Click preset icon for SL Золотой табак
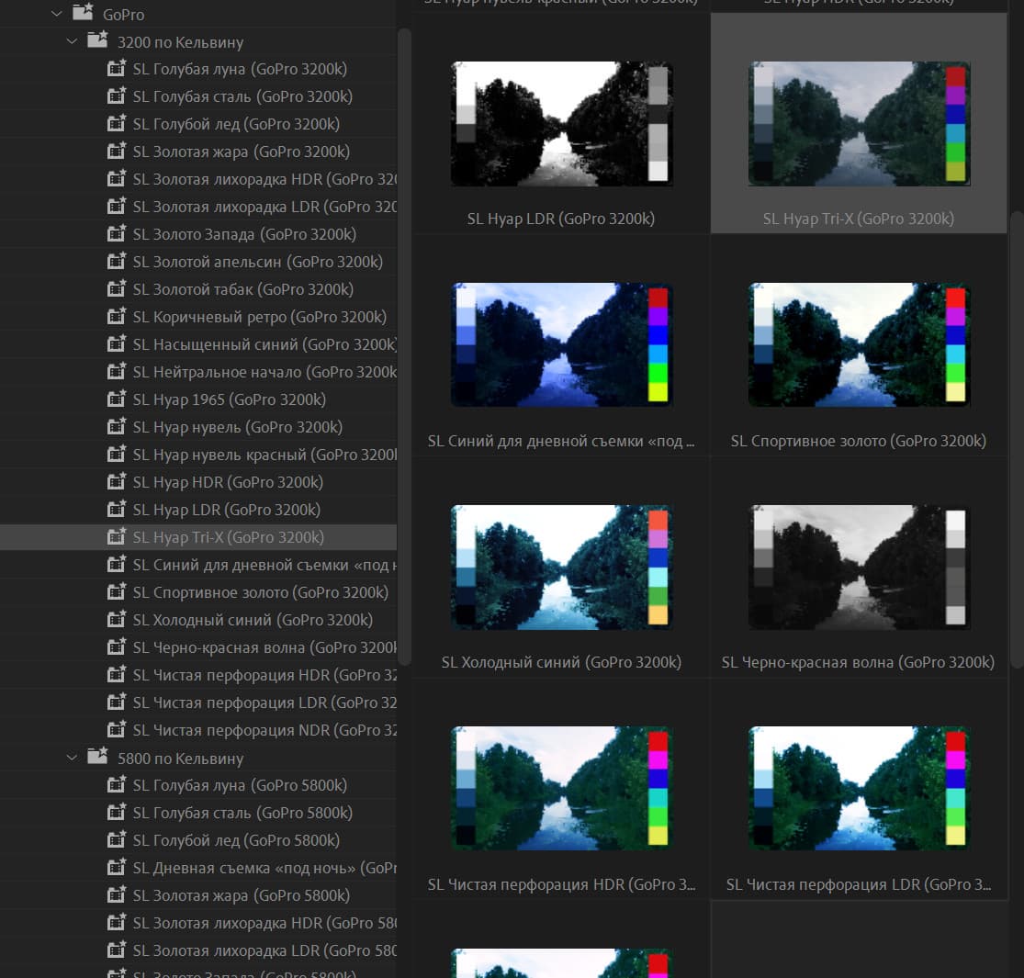 click(x=117, y=288)
